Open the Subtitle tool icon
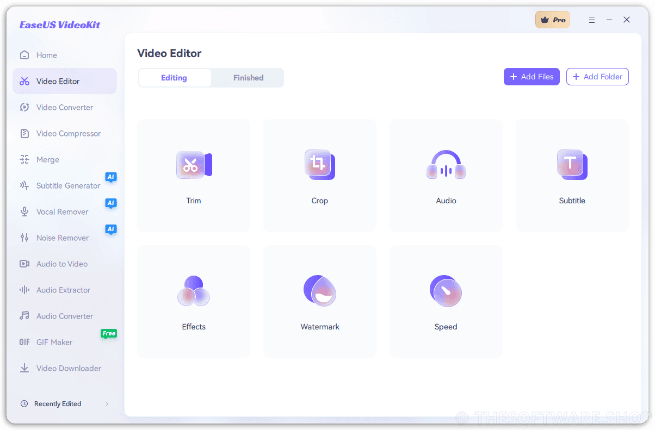Viewport: 655px width, 430px height. click(572, 165)
